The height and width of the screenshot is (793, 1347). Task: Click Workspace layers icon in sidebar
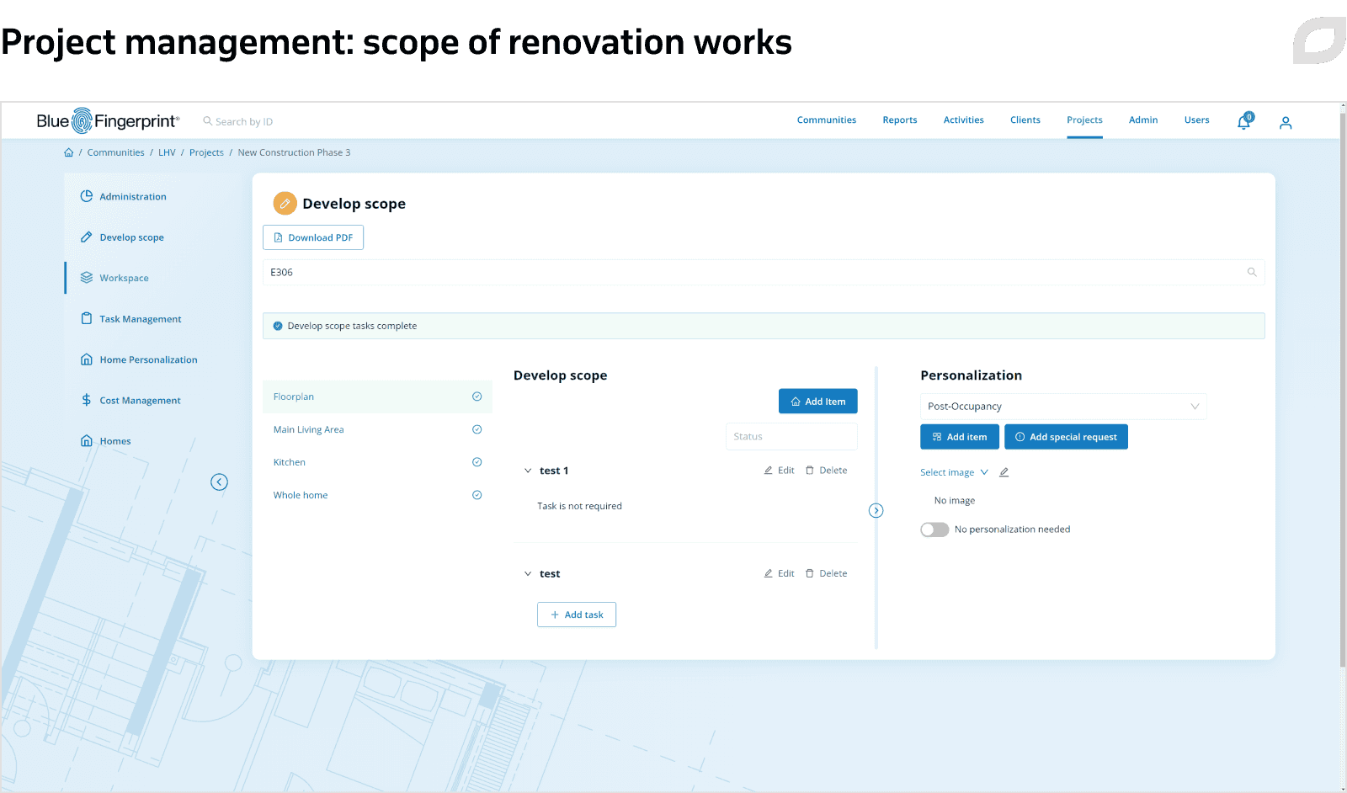(86, 278)
